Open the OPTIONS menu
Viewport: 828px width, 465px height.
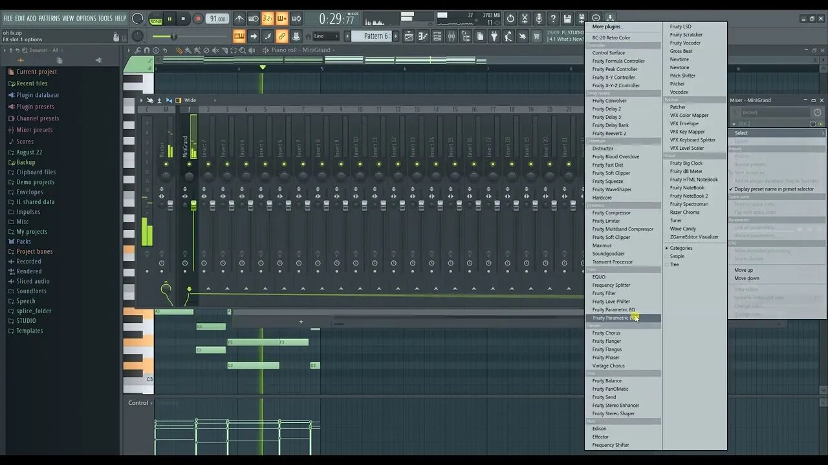click(86, 18)
